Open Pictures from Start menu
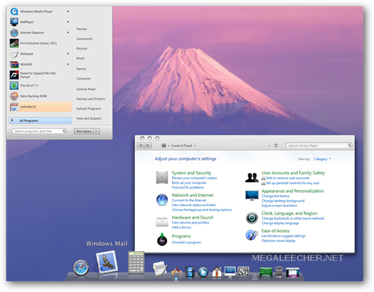Viewport: 374px width, 292px height. 82,49
